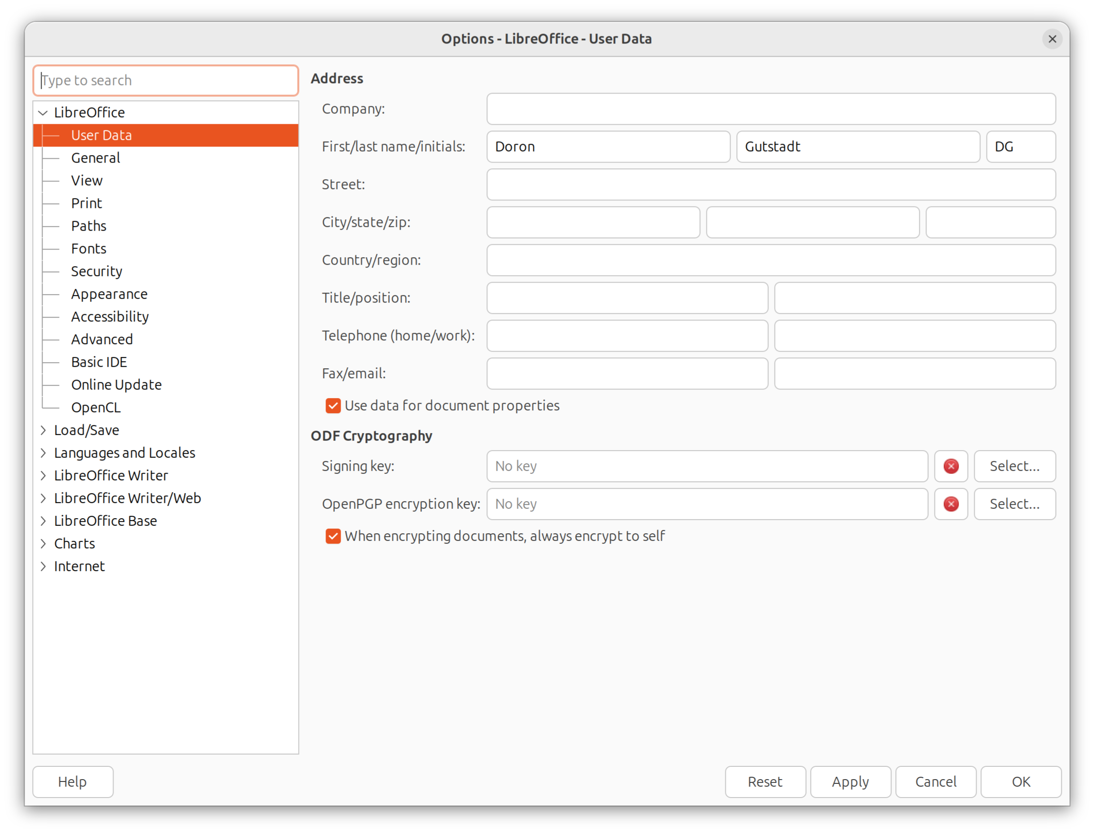Confirm with the OK button
The height and width of the screenshot is (833, 1094).
click(x=1021, y=782)
